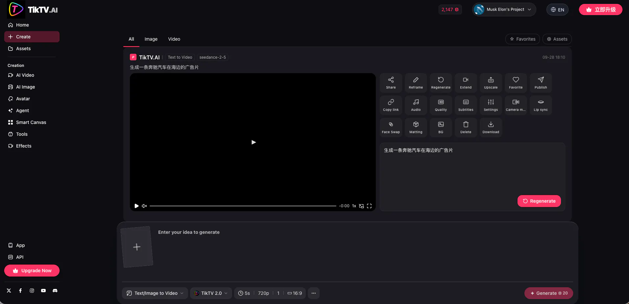This screenshot has height=304, width=629.
Task: Switch to the Video tab
Action: coord(174,39)
